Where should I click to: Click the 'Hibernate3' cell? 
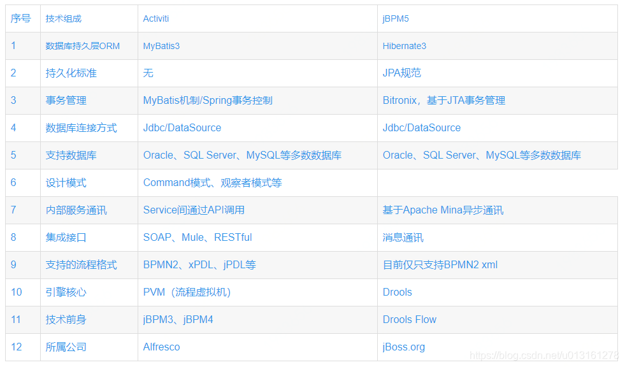tap(498, 47)
